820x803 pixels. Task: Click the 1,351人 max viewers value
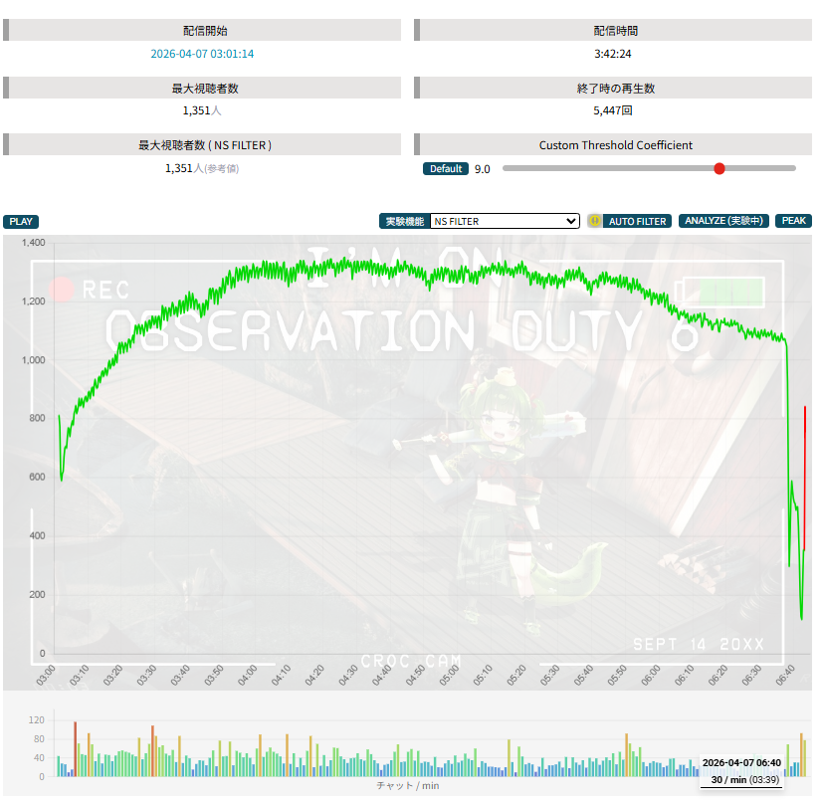202,110
